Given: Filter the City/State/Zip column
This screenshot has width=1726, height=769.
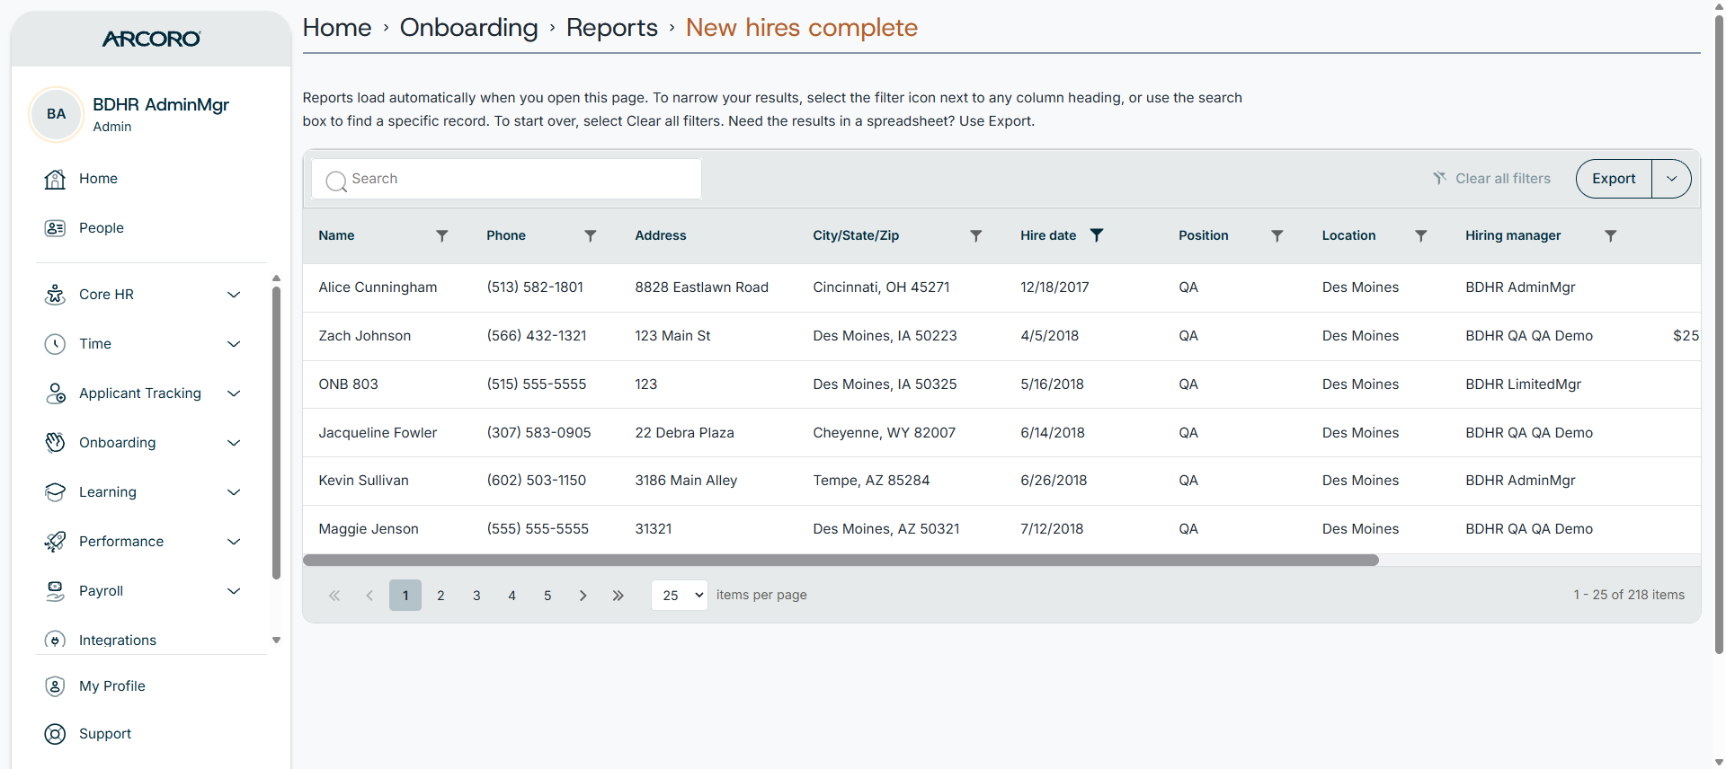Looking at the screenshot, I should pyautogui.click(x=976, y=236).
